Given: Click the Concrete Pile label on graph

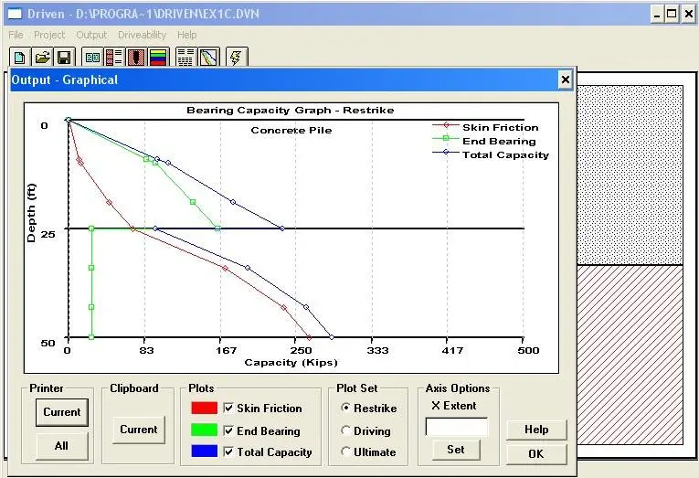Looking at the screenshot, I should click(291, 130).
